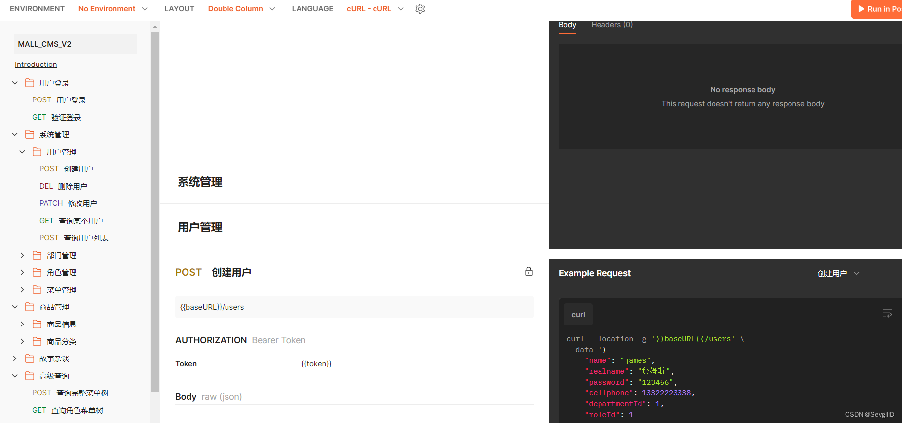Click the 用户管理 section heading
This screenshot has width=902, height=423.
[200, 227]
